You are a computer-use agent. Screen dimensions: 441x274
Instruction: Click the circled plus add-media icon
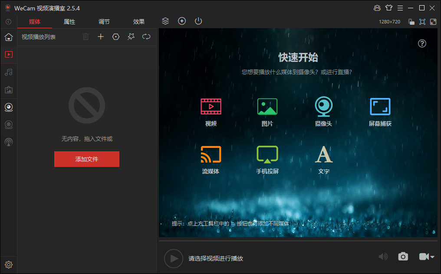182,21
